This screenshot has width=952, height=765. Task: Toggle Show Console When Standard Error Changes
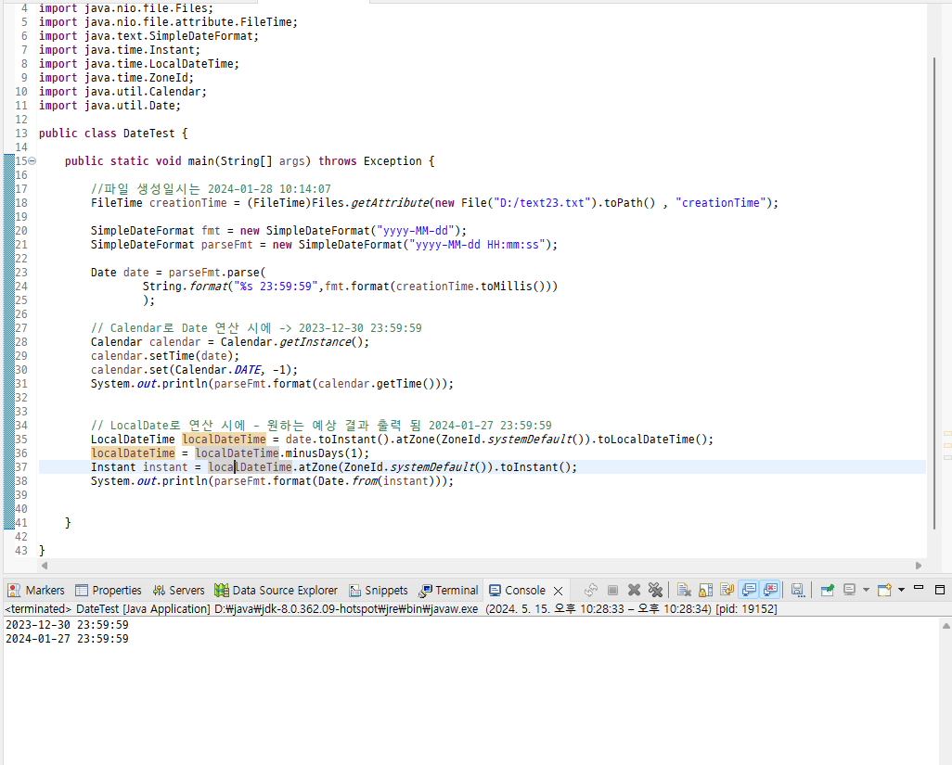770,590
